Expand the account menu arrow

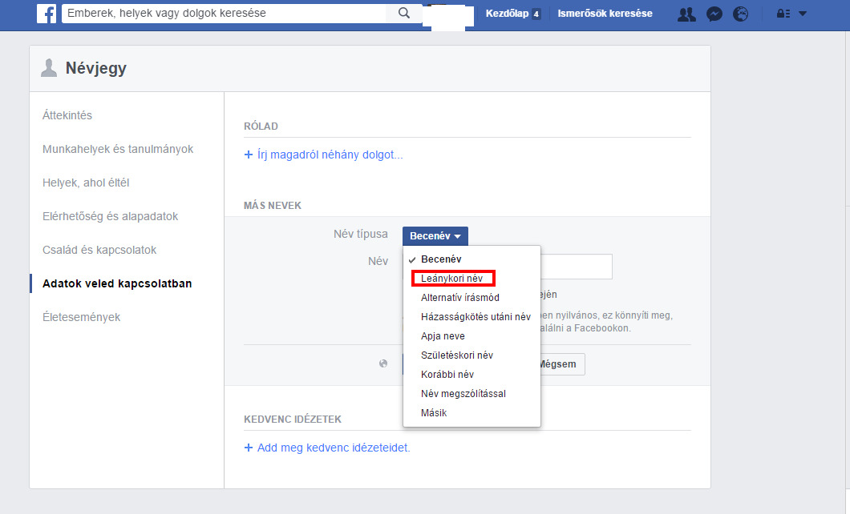(803, 14)
